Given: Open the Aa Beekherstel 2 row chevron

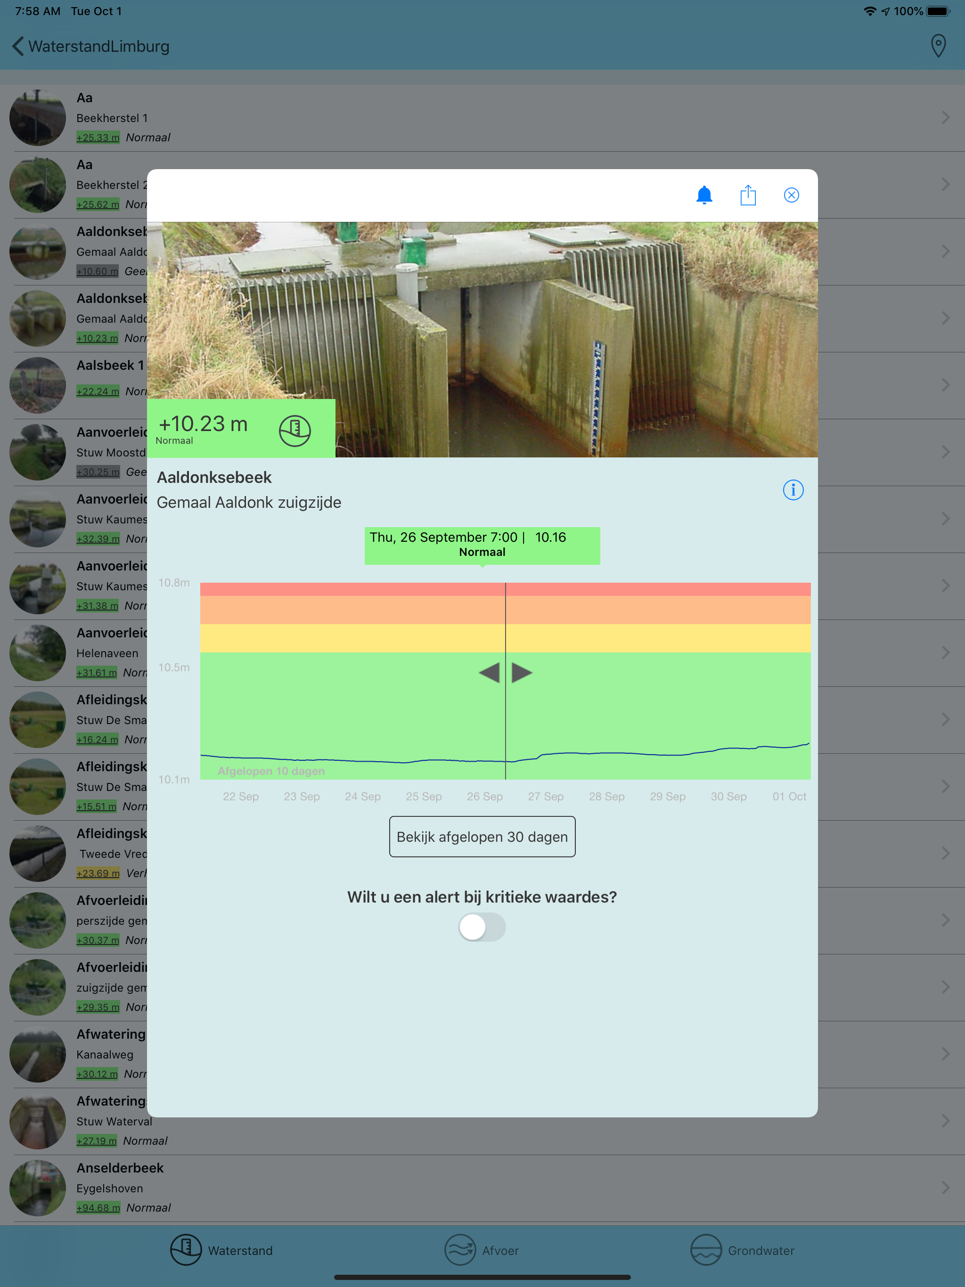Looking at the screenshot, I should point(946,185).
